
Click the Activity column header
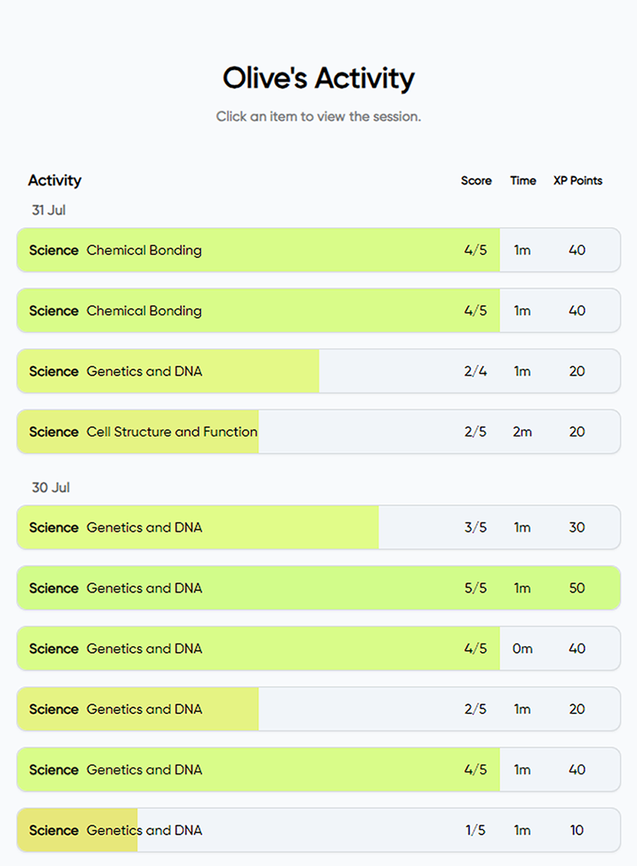coord(54,180)
